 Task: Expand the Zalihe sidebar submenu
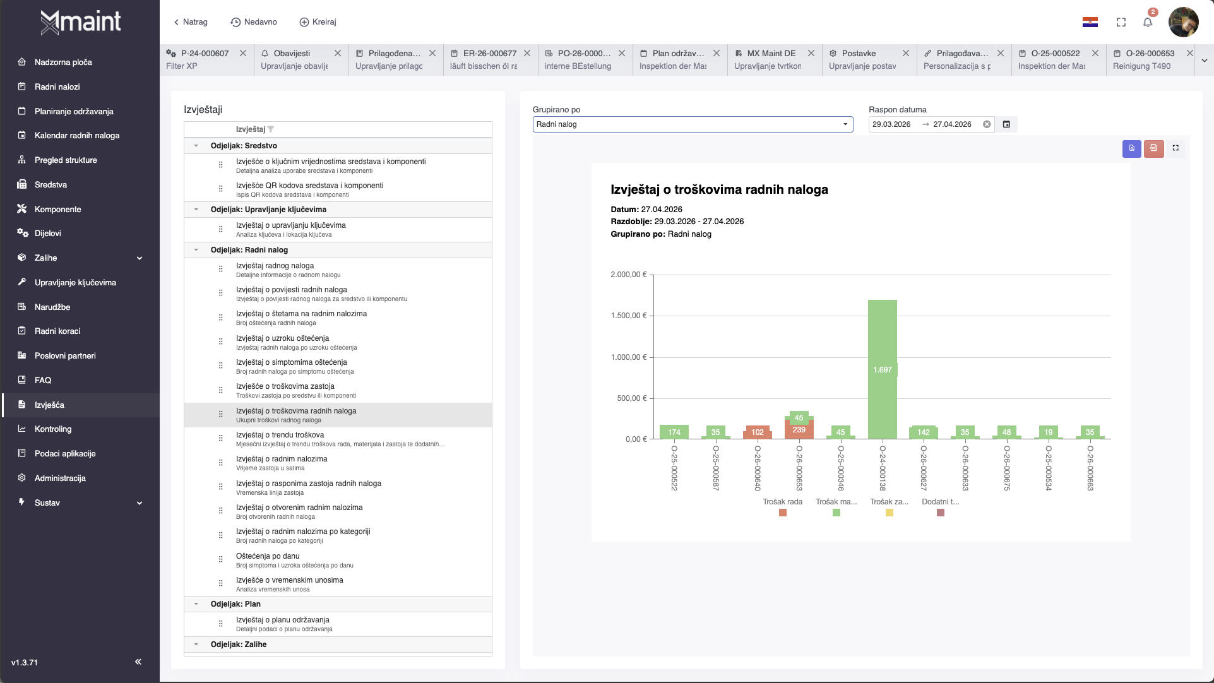[140, 258]
